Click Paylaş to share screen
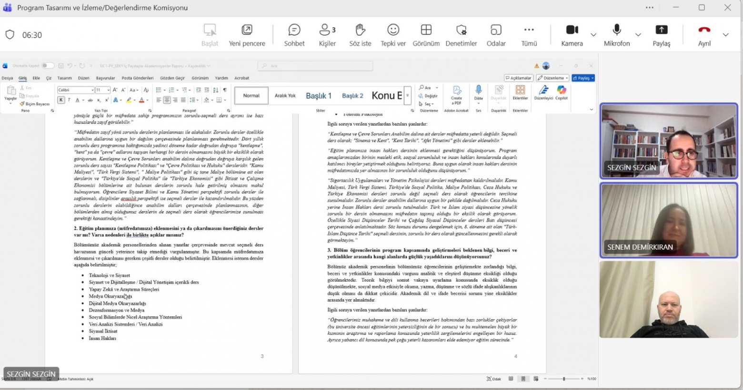Image resolution: width=743 pixels, height=390 pixels. pos(661,35)
